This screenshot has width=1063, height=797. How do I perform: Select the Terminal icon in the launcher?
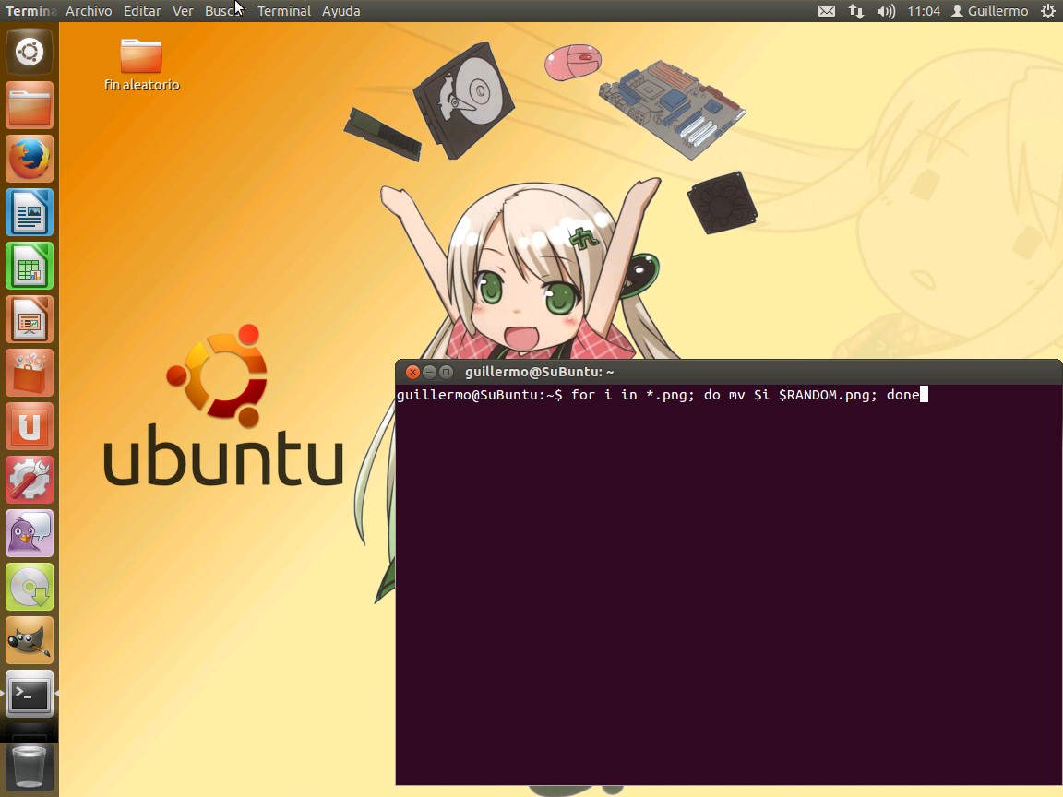30,694
